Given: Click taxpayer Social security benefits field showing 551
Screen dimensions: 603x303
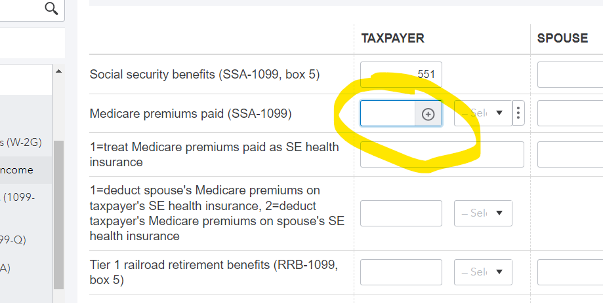Looking at the screenshot, I should [x=401, y=75].
